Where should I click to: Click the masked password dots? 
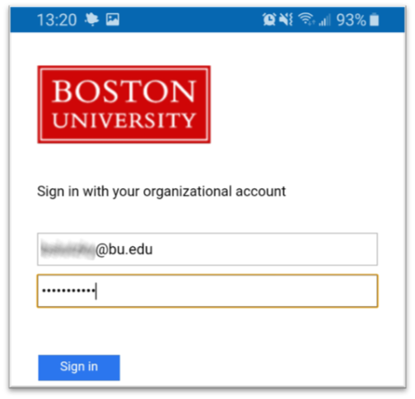pyautogui.click(x=68, y=290)
